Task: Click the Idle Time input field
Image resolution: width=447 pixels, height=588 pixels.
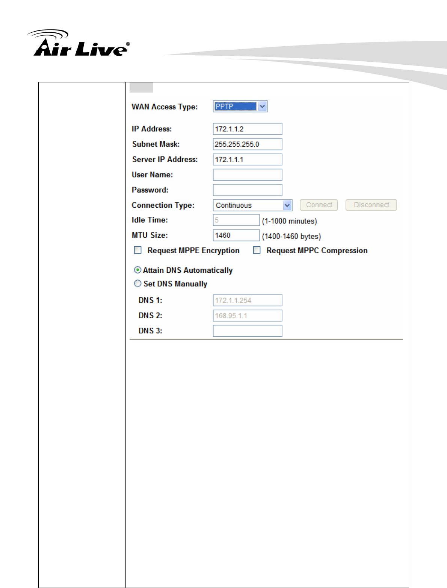Action: 236,220
